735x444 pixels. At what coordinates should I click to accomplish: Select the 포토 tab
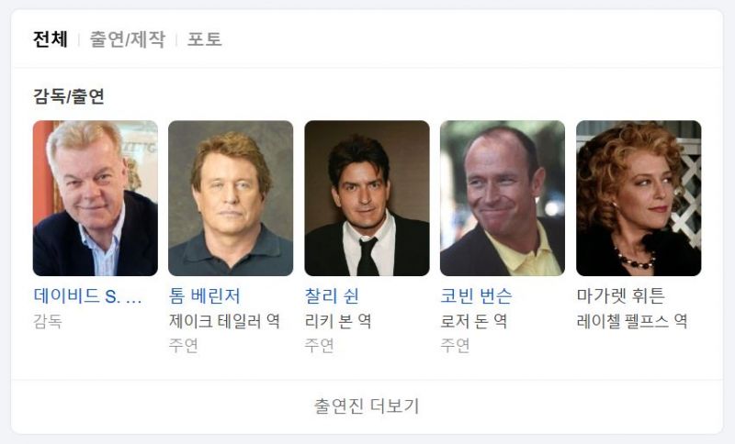(205, 39)
